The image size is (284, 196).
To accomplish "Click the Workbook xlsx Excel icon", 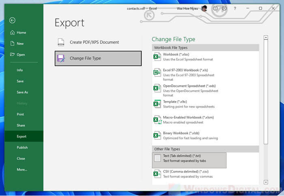I will [x=157, y=57].
